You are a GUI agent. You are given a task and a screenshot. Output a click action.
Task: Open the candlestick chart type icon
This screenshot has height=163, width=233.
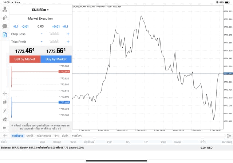point(5,102)
